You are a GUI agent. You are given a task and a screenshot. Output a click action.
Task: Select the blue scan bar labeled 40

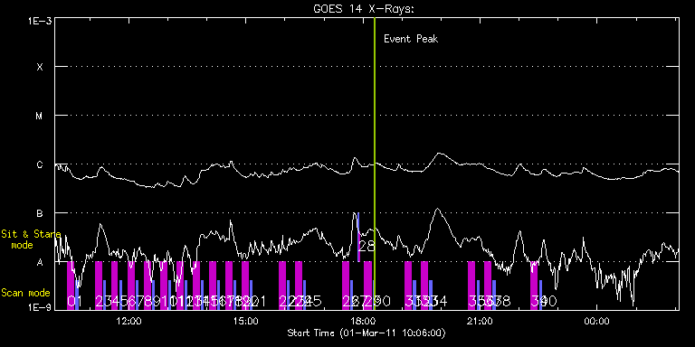(541, 295)
